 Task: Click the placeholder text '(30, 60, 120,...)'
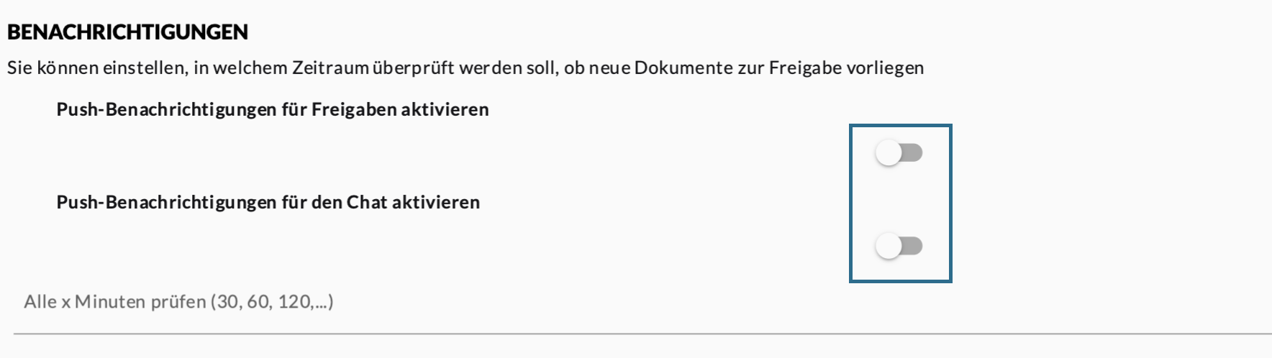click(x=272, y=302)
